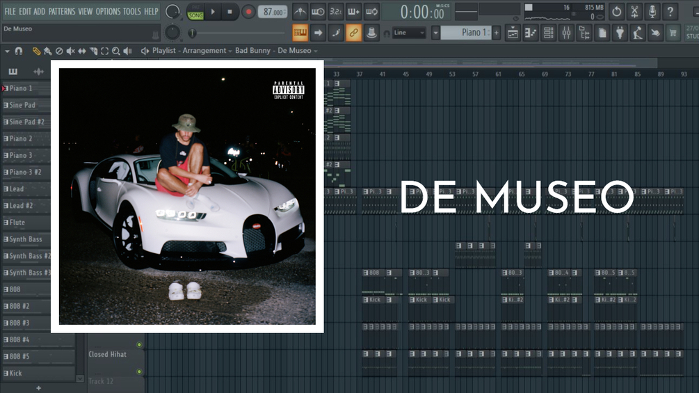Select the Slip tool in playlist toolbar

click(82, 51)
